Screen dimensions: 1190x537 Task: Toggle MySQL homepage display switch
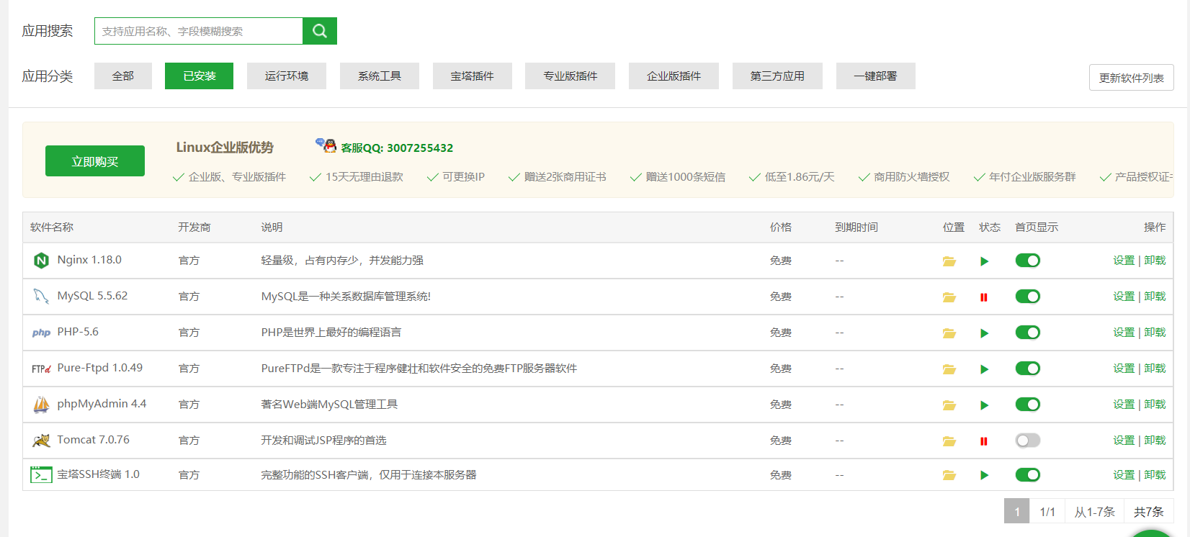point(1028,297)
